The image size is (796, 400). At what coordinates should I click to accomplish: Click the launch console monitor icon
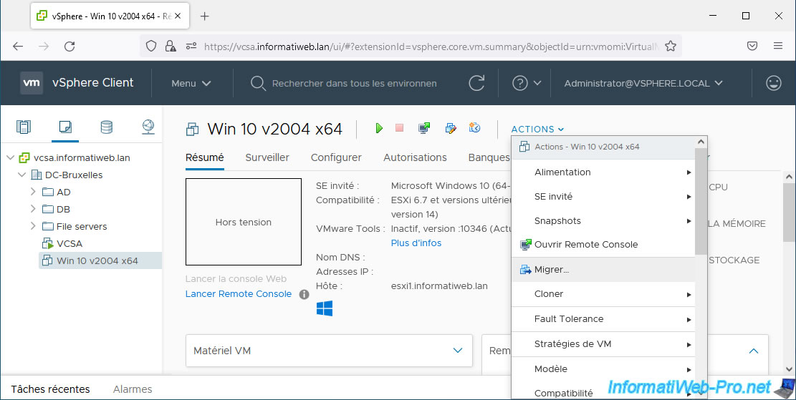424,128
